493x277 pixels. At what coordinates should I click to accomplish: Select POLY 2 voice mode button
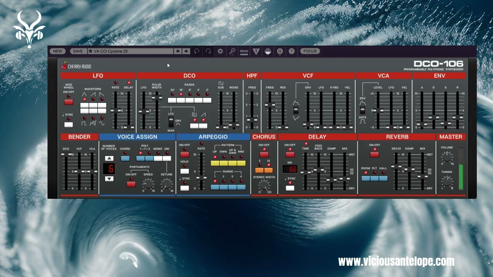tap(149, 158)
